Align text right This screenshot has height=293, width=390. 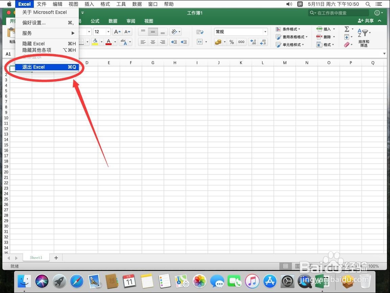(x=162, y=42)
